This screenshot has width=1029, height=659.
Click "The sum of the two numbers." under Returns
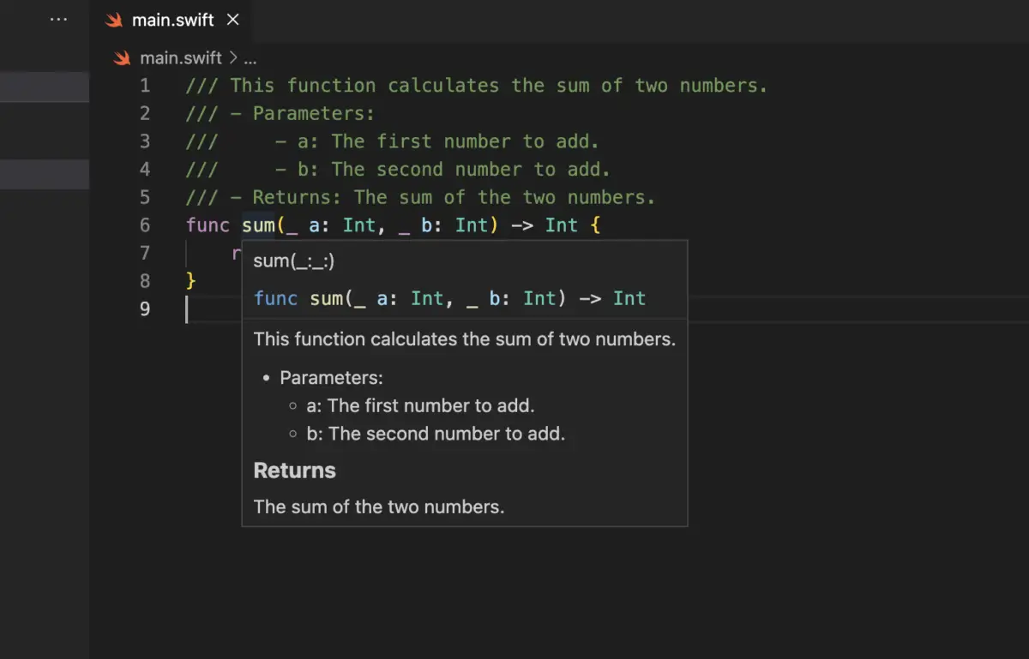379,506
